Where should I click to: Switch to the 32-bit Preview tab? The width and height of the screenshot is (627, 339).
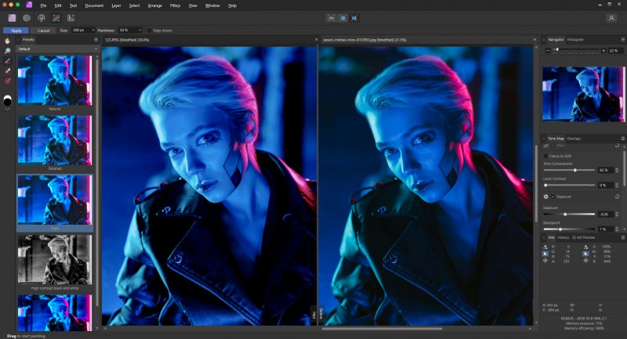pyautogui.click(x=583, y=237)
